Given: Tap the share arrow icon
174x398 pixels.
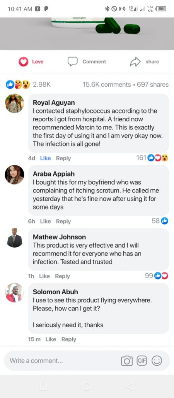Looking at the screenshot, I should coord(135,62).
